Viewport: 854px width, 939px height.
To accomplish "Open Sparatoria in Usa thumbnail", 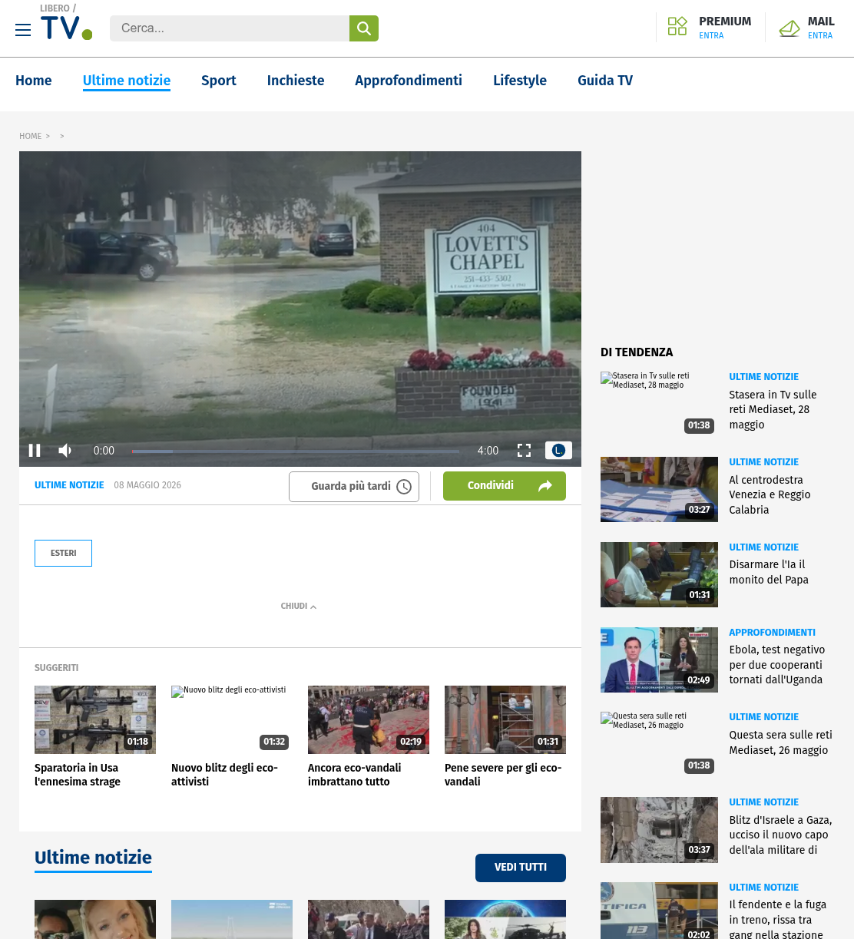I will tap(95, 719).
